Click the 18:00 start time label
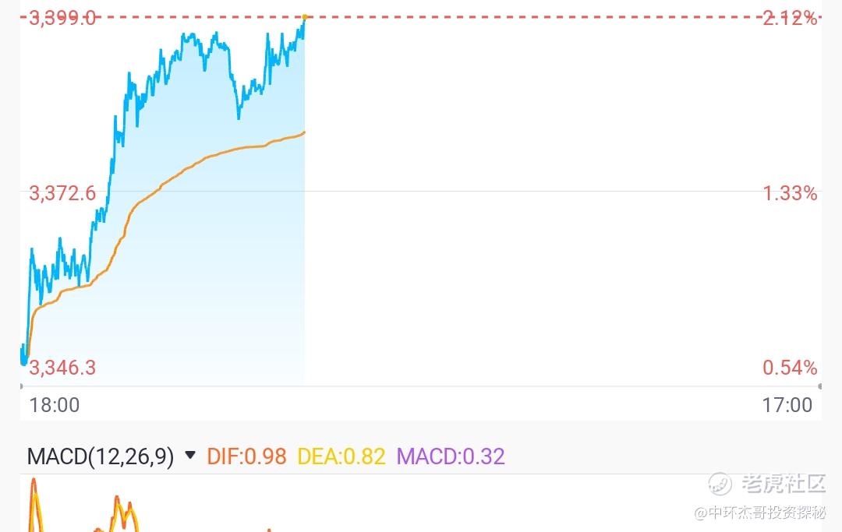The width and height of the screenshot is (842, 532). (55, 405)
